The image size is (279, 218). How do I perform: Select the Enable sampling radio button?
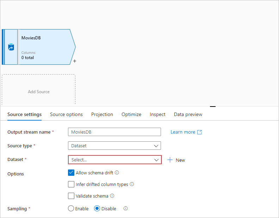click(x=71, y=209)
